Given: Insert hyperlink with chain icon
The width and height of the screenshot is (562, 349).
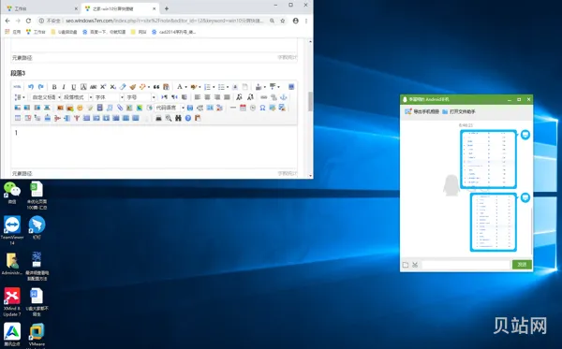Looking at the screenshot, I should click(x=264, y=97).
